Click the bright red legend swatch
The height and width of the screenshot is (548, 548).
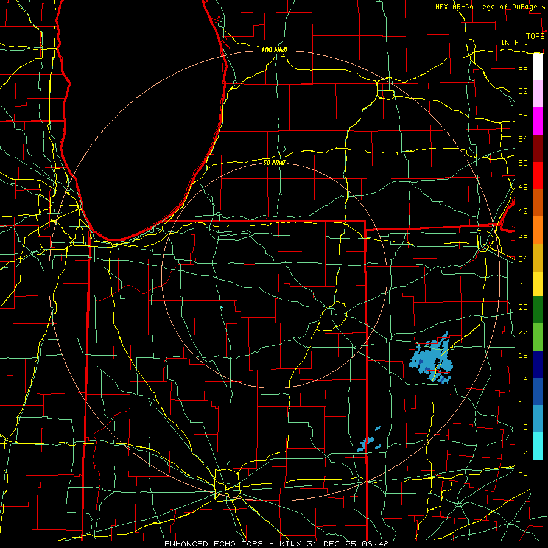pos(538,175)
